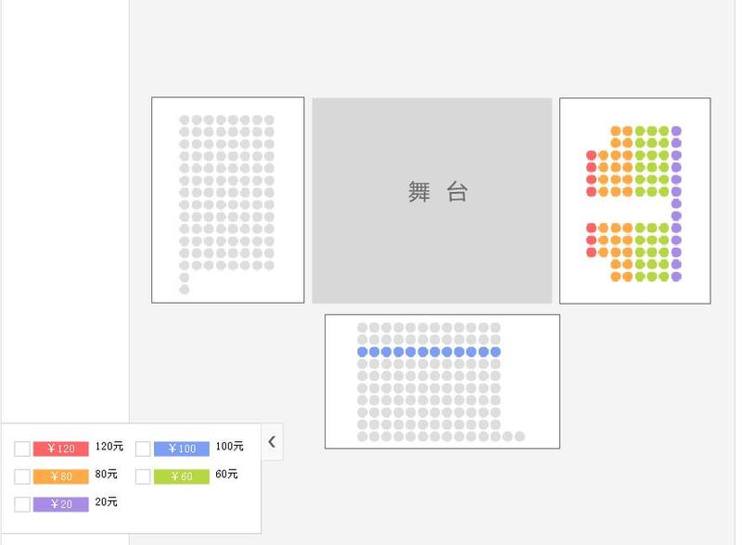Select the rightmost gray seat in the bottom section's last row
This screenshot has height=545, width=742.
pyautogui.click(x=519, y=436)
